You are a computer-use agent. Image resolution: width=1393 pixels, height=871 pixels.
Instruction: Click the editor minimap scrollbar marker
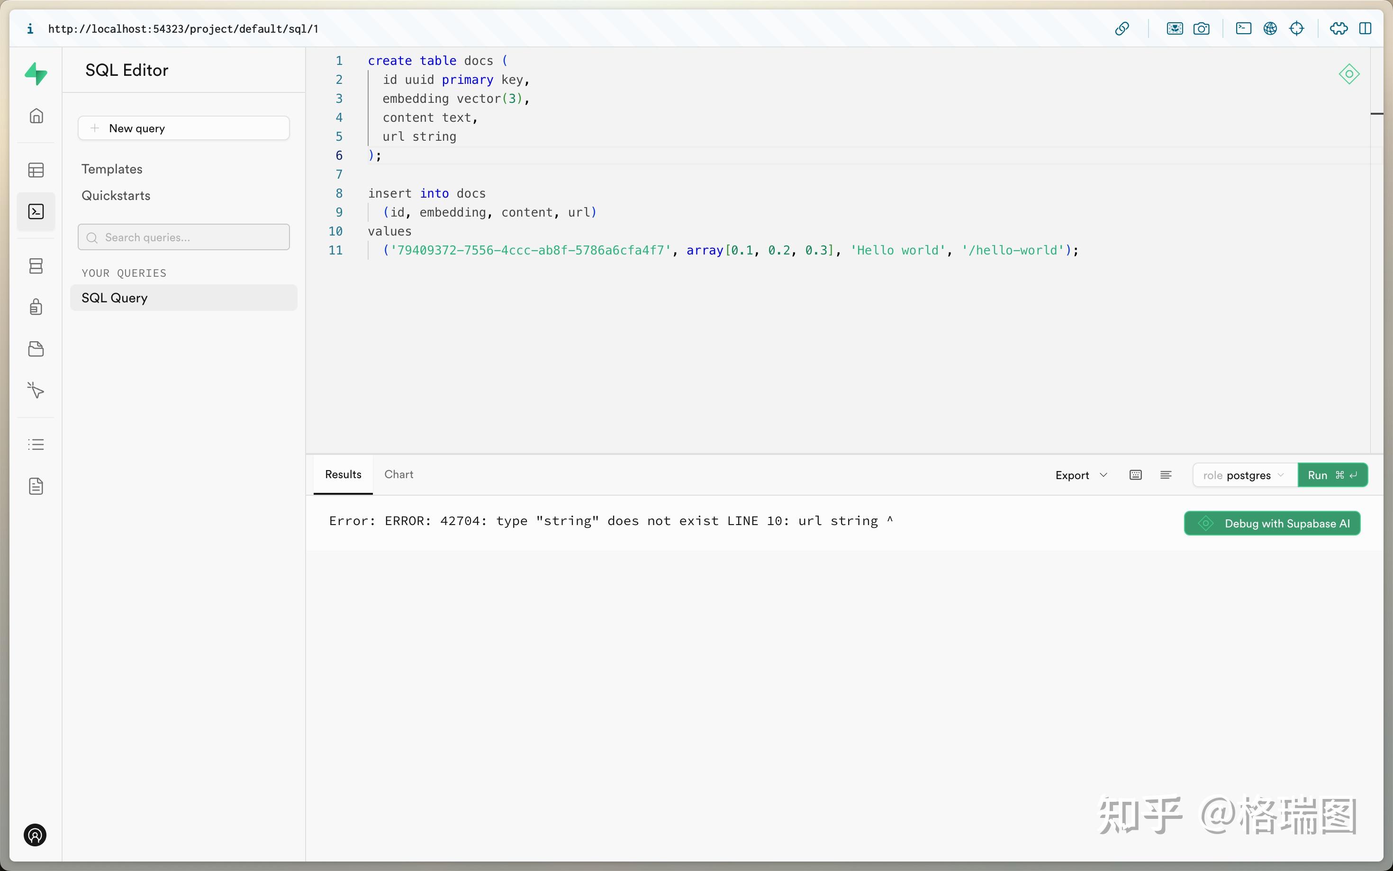point(1376,113)
